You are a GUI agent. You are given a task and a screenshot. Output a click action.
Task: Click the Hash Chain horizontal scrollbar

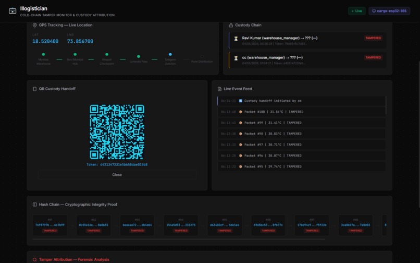click(179, 239)
